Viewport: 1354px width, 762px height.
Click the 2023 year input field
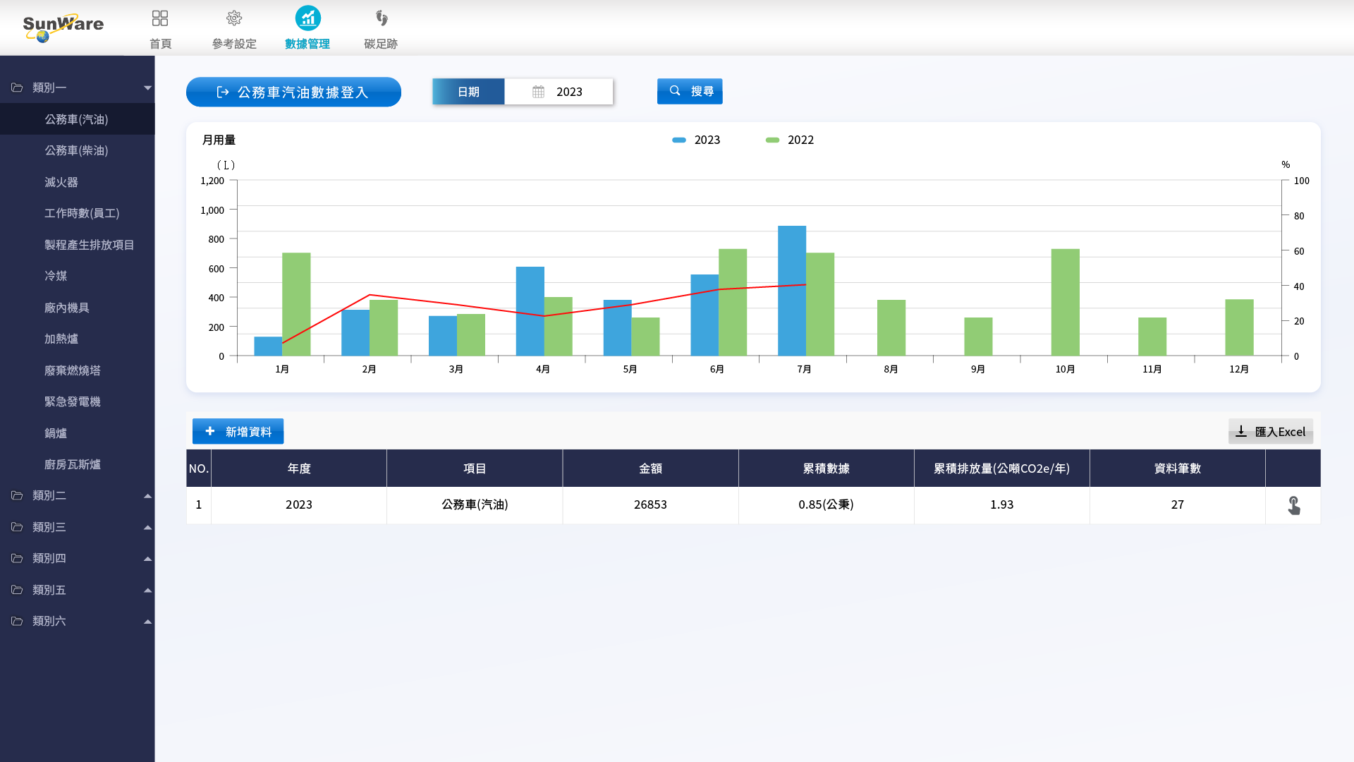[x=569, y=92]
